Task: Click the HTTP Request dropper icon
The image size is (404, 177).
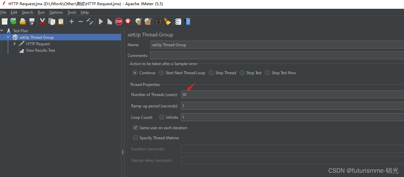Action: [21, 44]
